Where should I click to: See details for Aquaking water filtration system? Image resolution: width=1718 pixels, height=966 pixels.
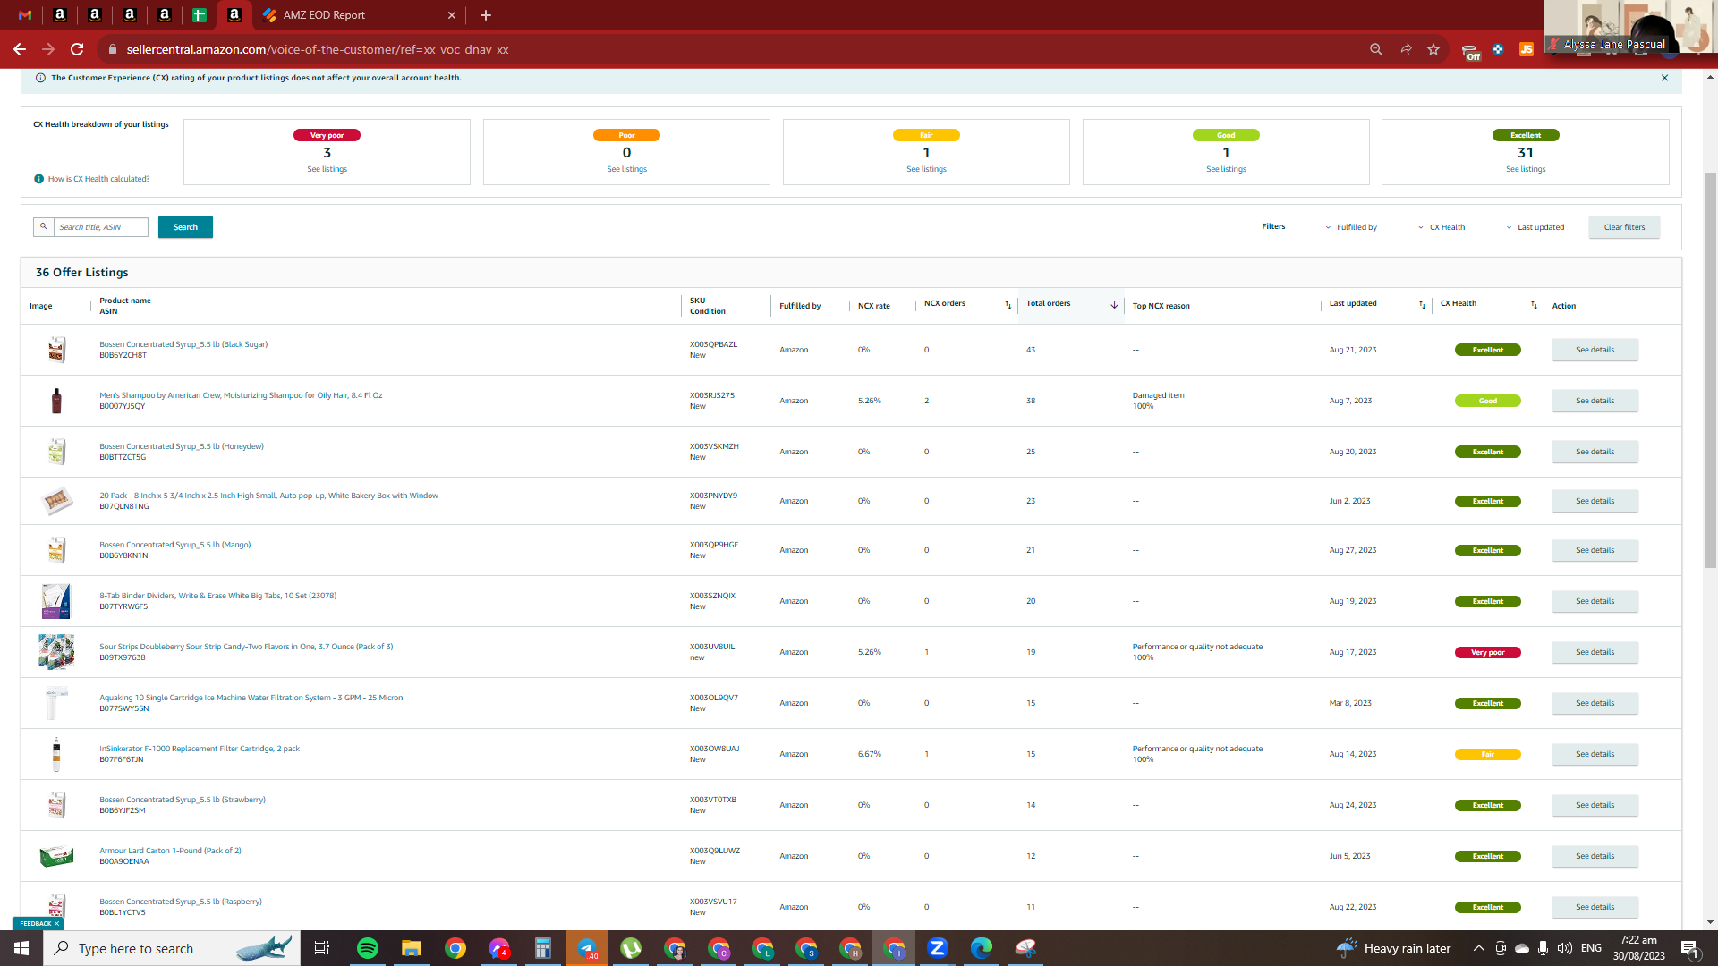(1595, 703)
